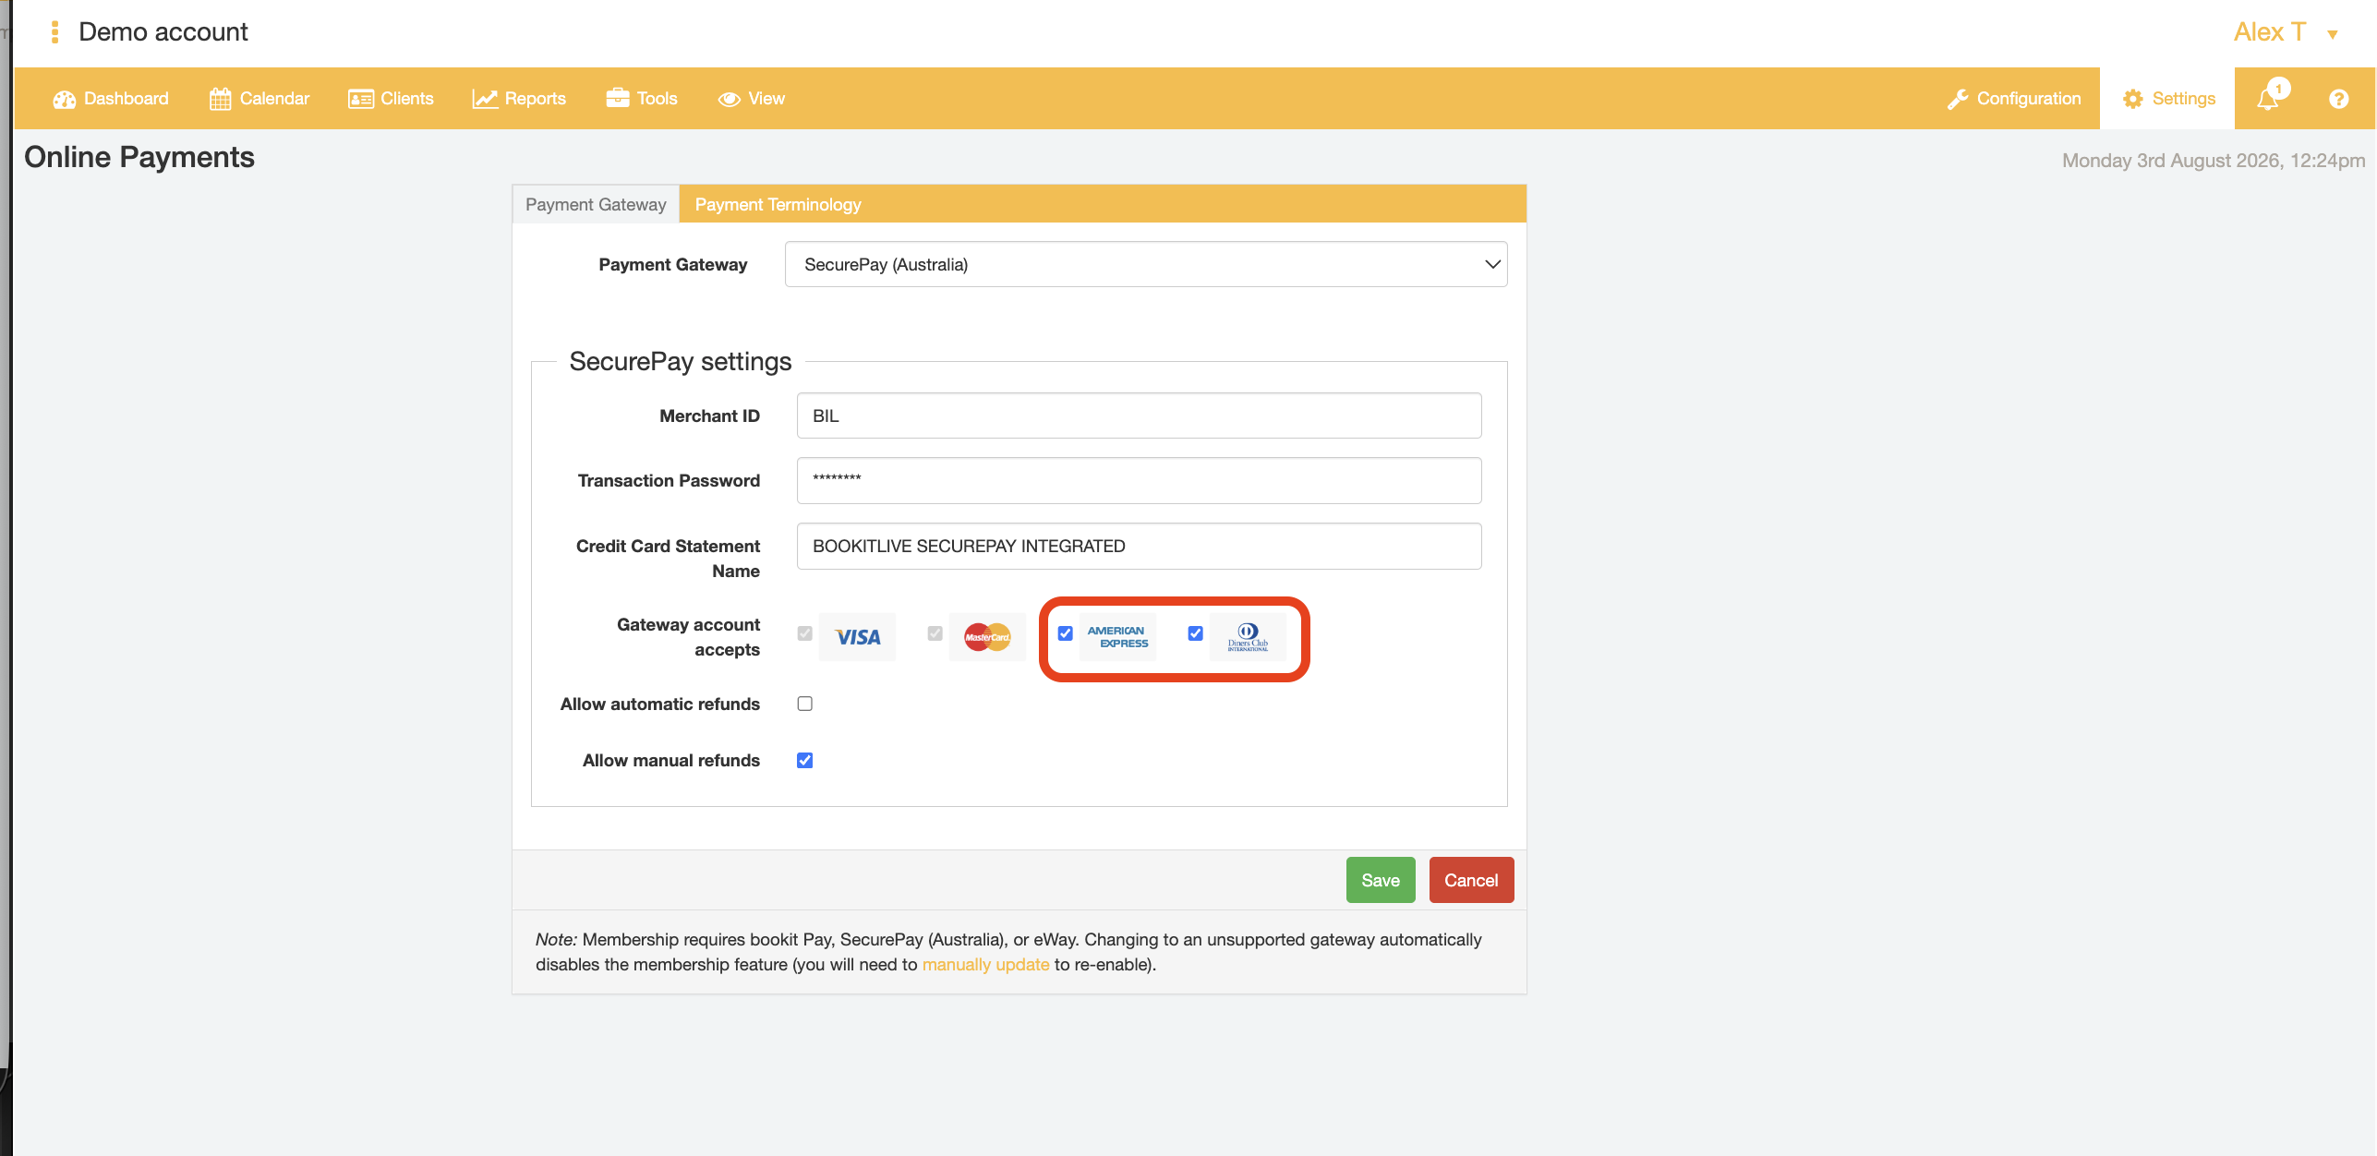Screen dimensions: 2377x1156
Task: Select the Payment Gateway tab
Action: pyautogui.click(x=596, y=204)
